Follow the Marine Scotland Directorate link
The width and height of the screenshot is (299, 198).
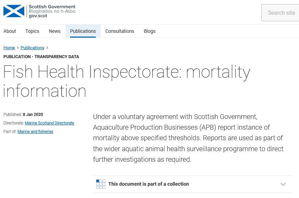49,123
